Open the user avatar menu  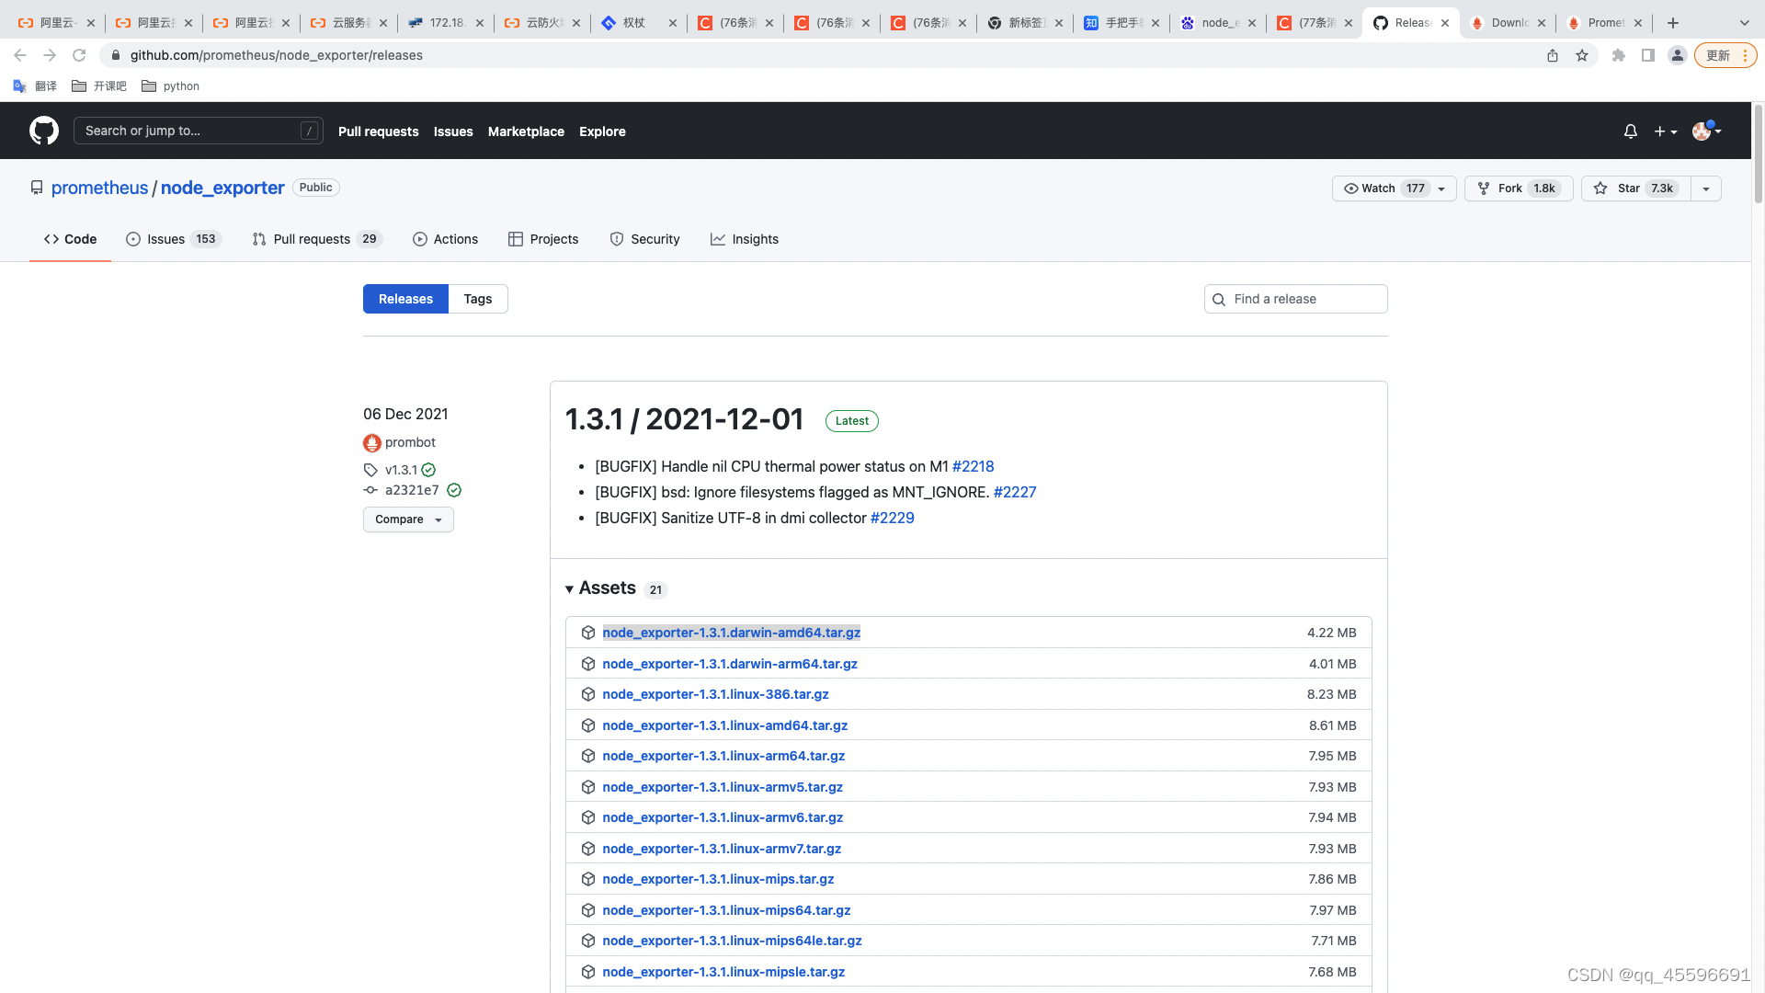tap(1707, 131)
